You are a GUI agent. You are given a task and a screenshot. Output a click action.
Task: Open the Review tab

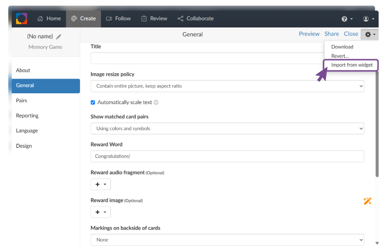(154, 18)
